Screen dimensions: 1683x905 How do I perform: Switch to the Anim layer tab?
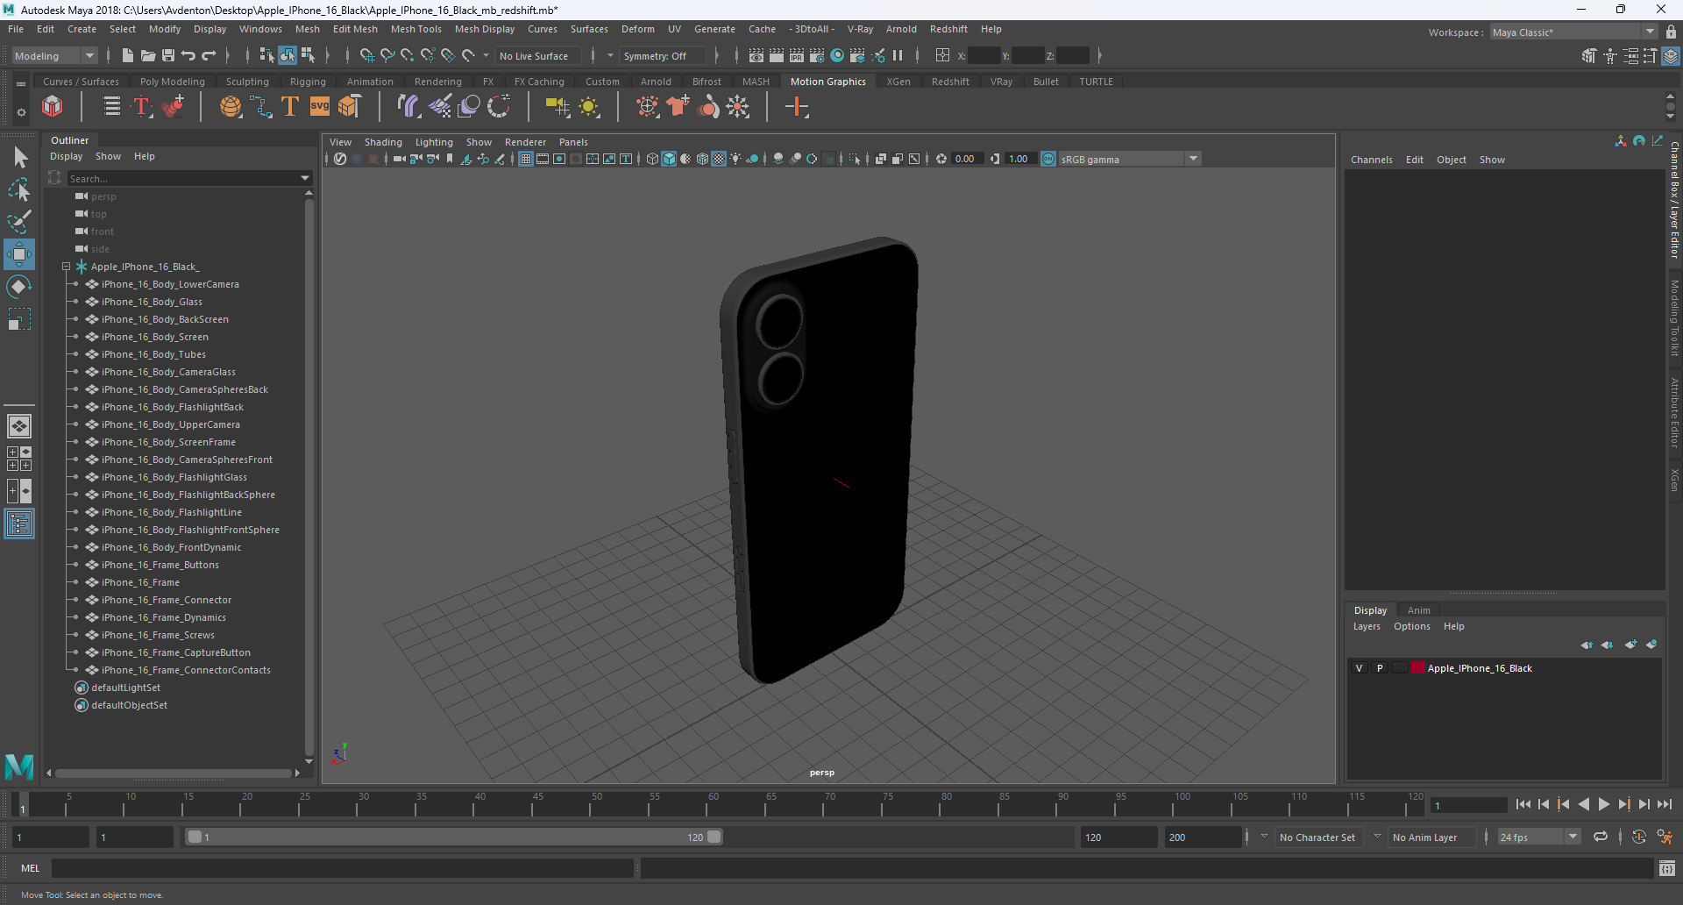[x=1418, y=610]
